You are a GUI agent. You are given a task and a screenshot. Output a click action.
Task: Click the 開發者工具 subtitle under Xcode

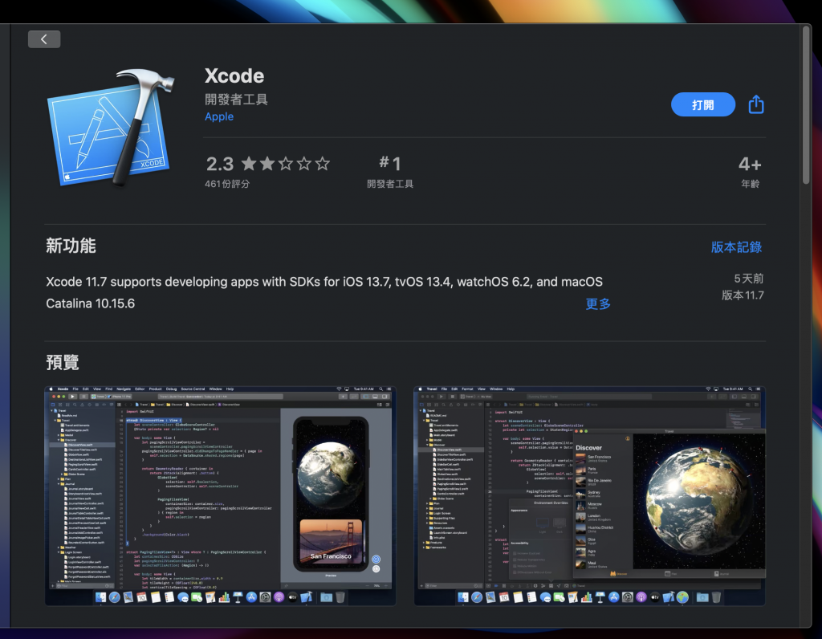236,100
